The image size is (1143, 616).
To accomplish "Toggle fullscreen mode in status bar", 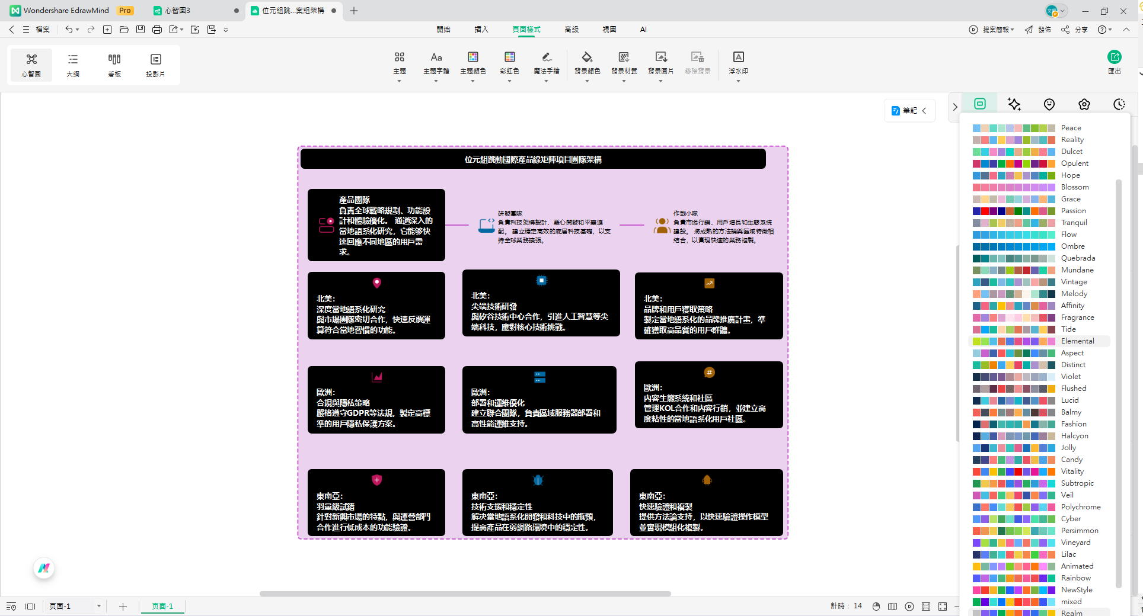I will [943, 606].
